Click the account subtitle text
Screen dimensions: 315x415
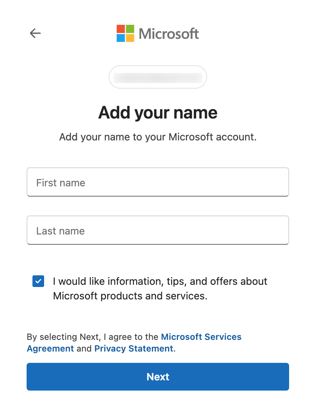pyautogui.click(x=157, y=137)
